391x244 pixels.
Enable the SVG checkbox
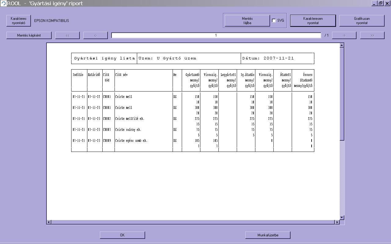tap(274, 21)
